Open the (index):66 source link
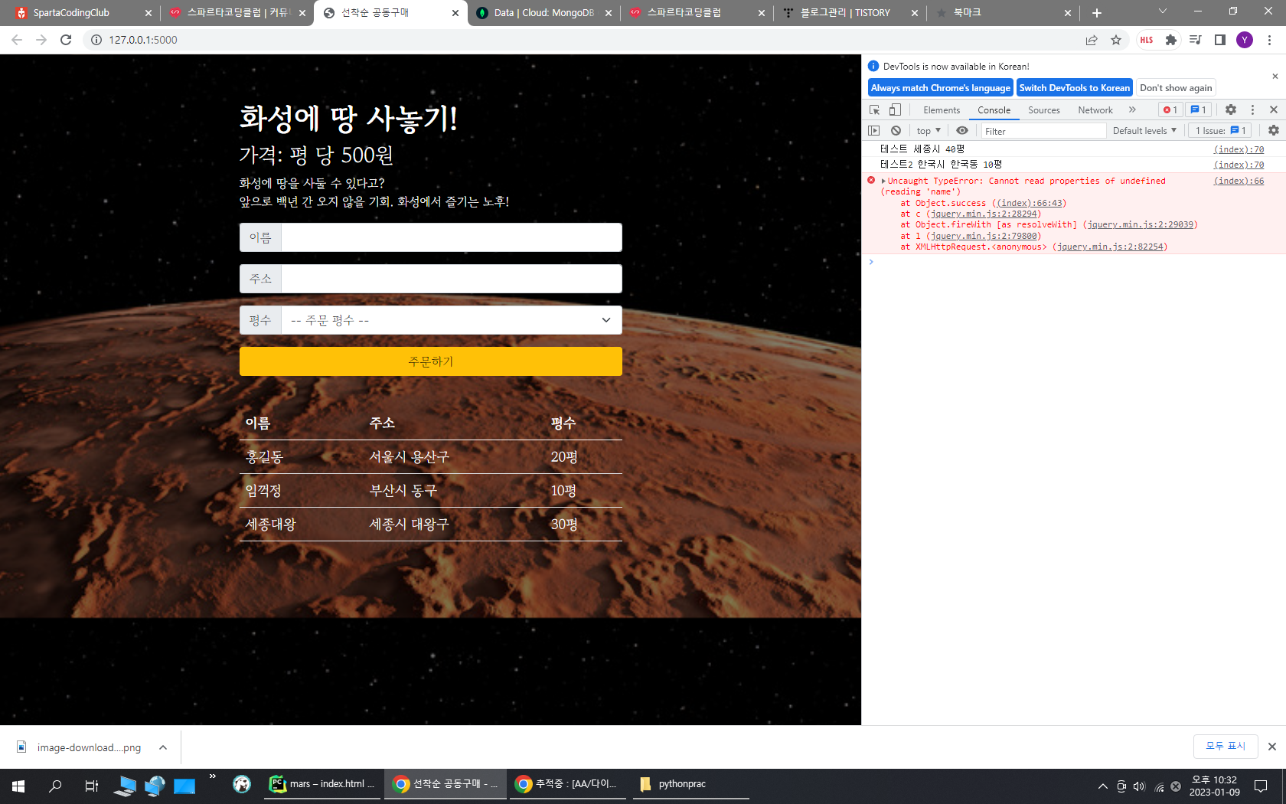Screen dimensions: 1286x804 coord(1239,181)
